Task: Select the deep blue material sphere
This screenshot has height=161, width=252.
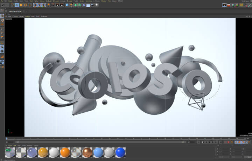Action: [x=120, y=152]
